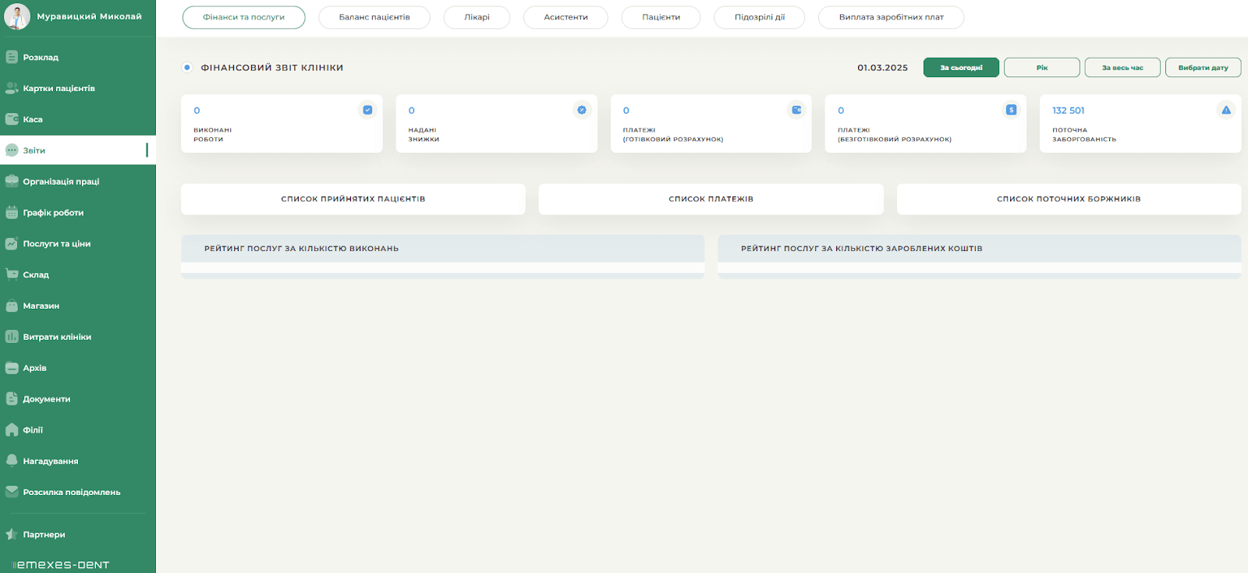The width and height of the screenshot is (1248, 573).
Task: Click the Виконані роботи summary card
Action: [x=281, y=123]
